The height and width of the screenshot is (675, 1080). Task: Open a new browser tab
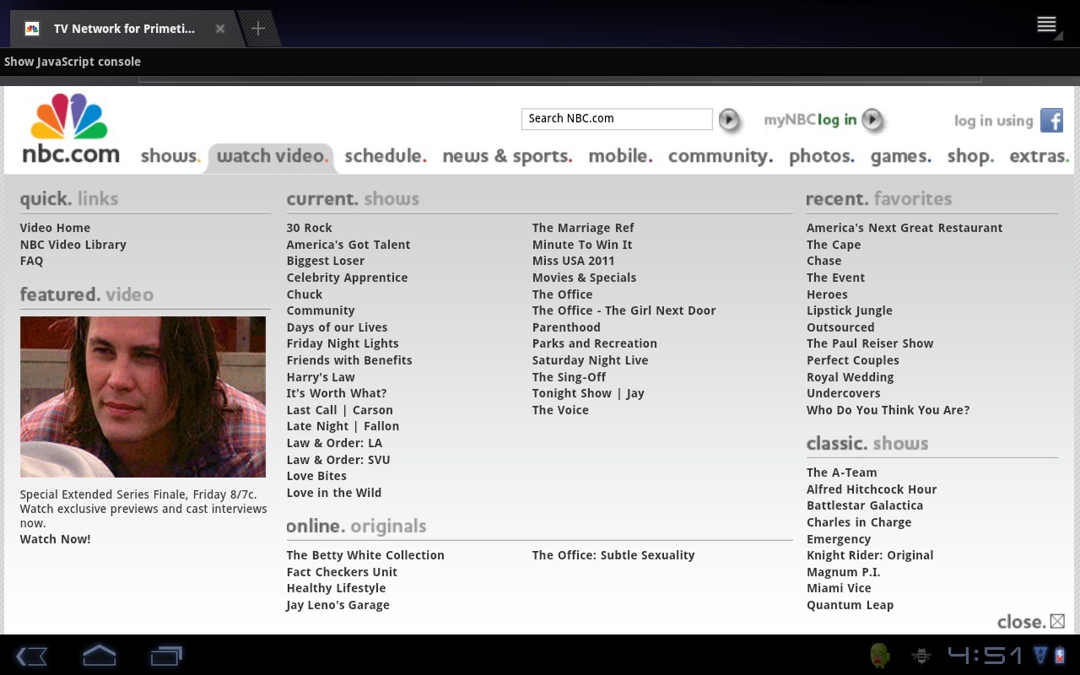(258, 29)
